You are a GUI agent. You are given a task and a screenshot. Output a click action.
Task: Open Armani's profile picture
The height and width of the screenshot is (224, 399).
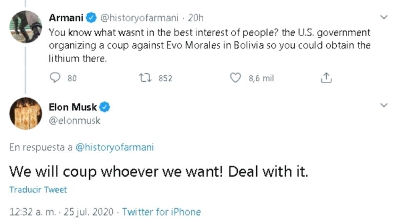coord(26,26)
